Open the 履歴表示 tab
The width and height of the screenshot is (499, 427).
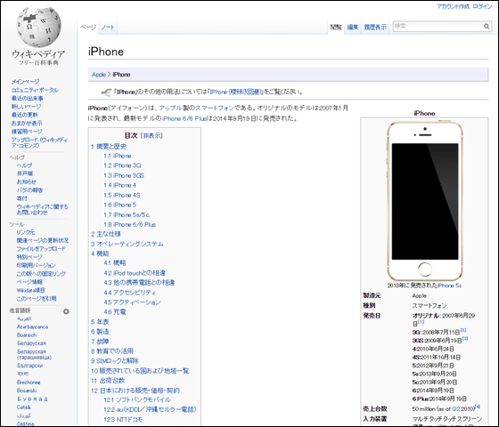(375, 27)
